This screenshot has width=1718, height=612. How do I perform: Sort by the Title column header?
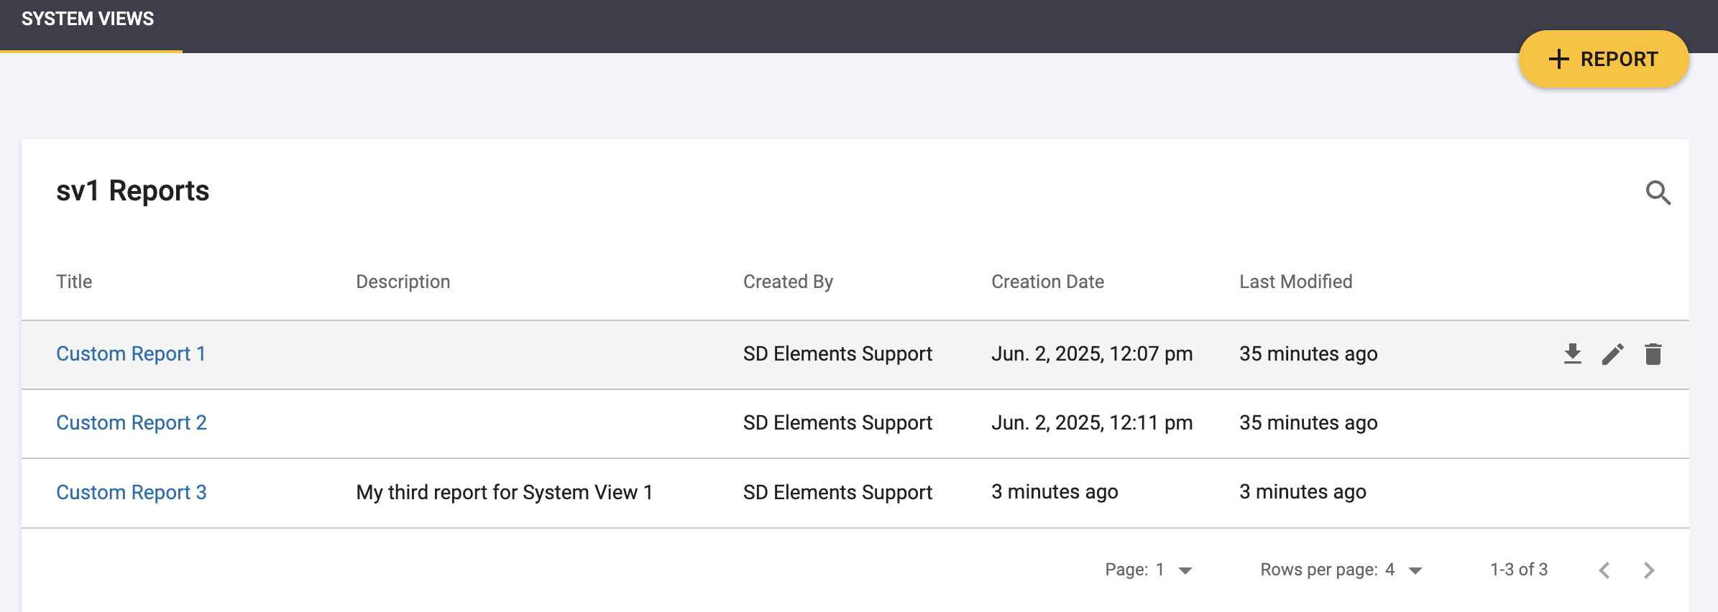tap(74, 282)
